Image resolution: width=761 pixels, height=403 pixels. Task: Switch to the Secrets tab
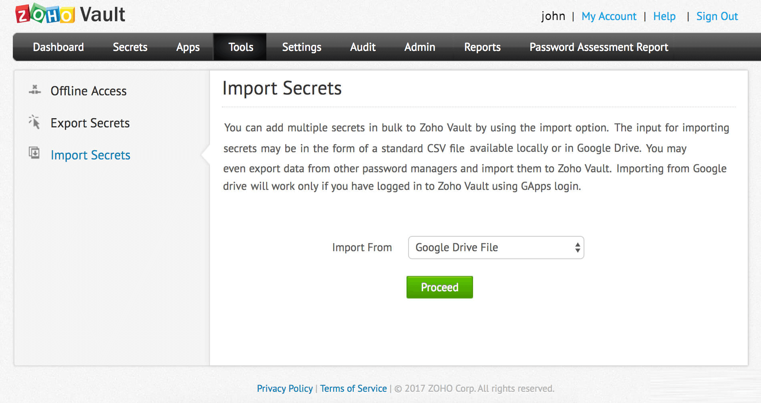point(130,47)
